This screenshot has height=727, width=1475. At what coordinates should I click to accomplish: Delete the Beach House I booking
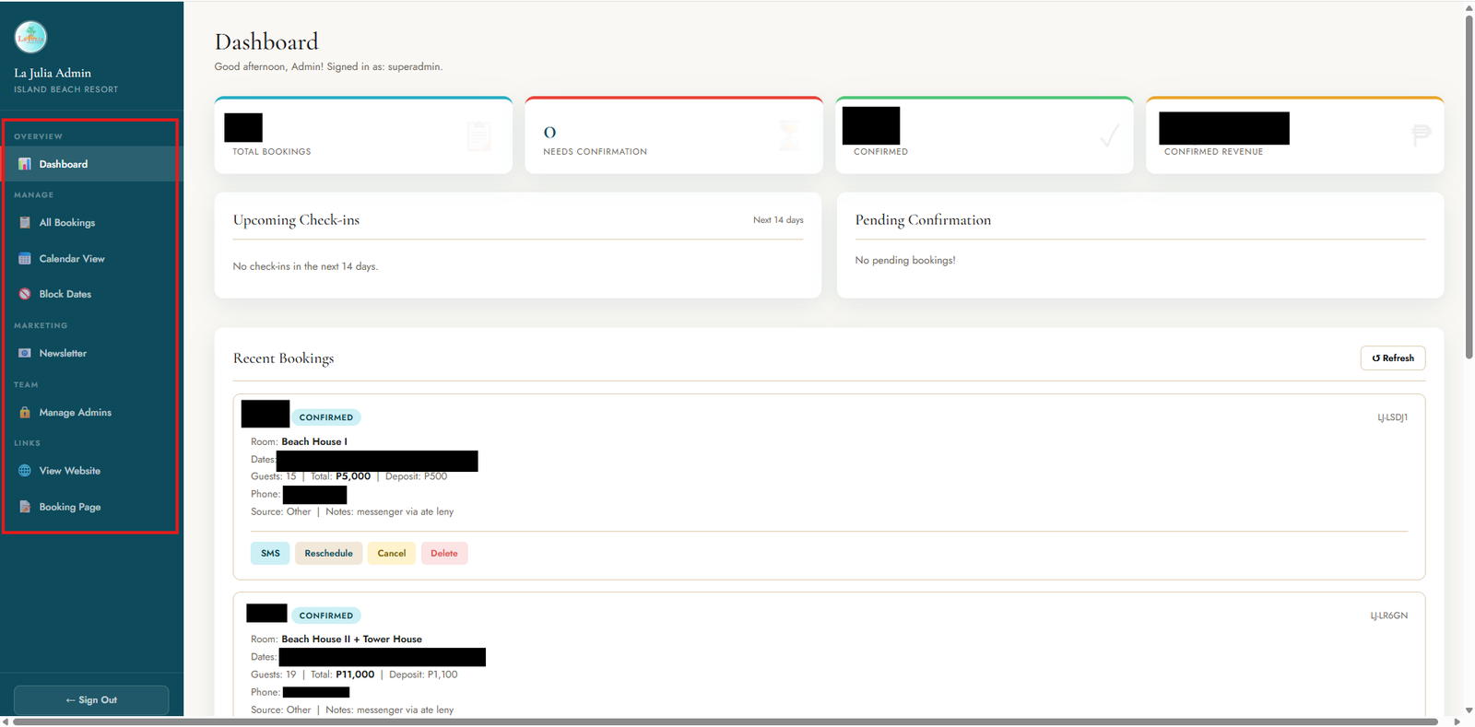444,553
